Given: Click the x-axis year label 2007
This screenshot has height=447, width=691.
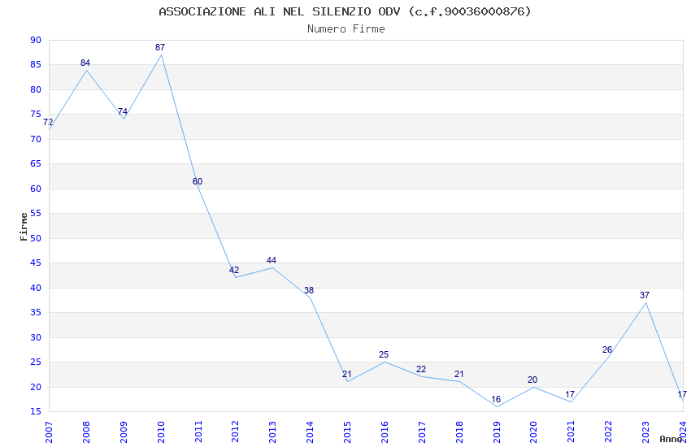Looking at the screenshot, I should [49, 432].
